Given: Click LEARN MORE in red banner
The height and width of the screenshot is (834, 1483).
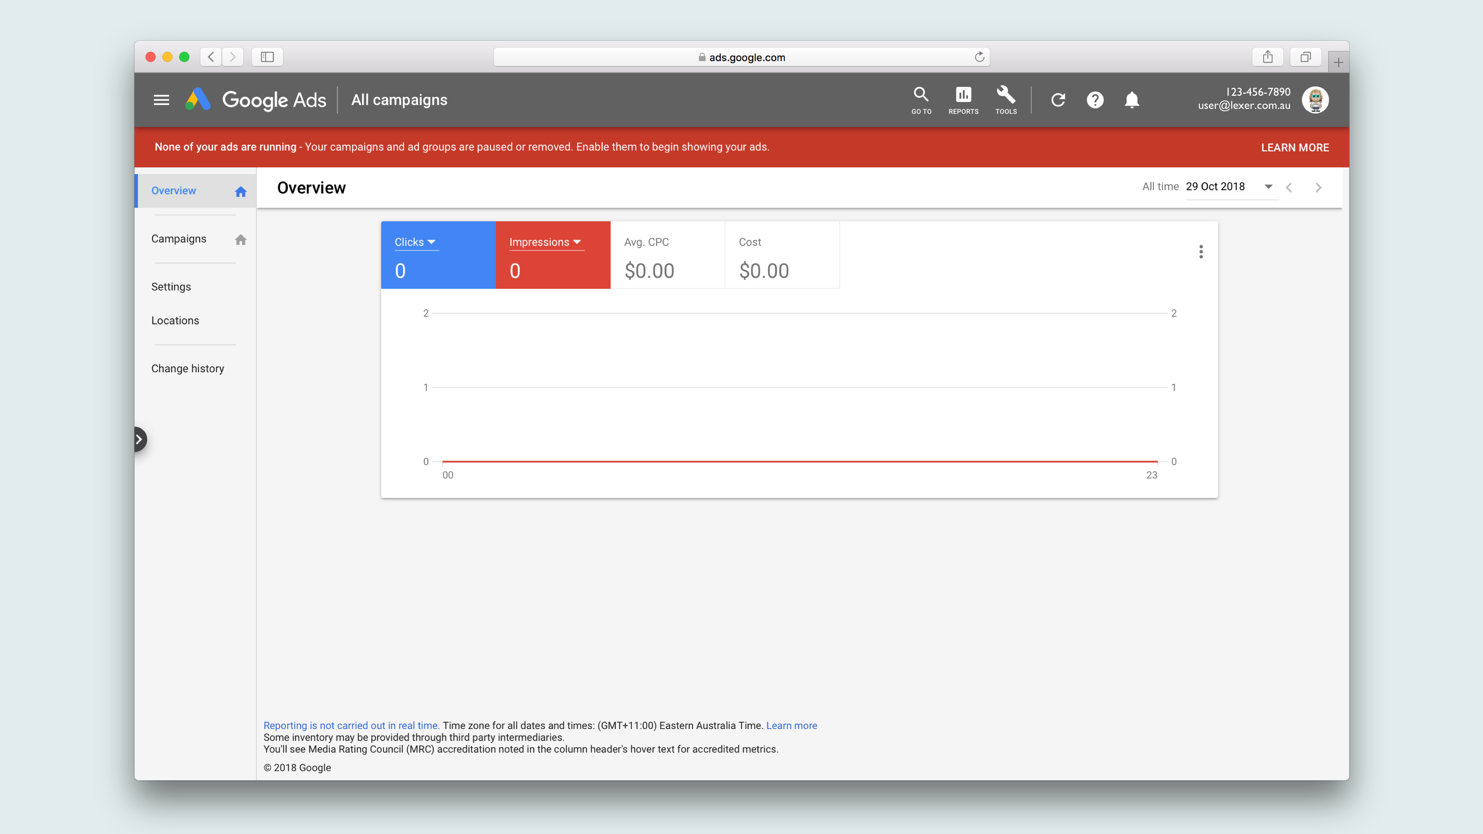Looking at the screenshot, I should point(1295,147).
